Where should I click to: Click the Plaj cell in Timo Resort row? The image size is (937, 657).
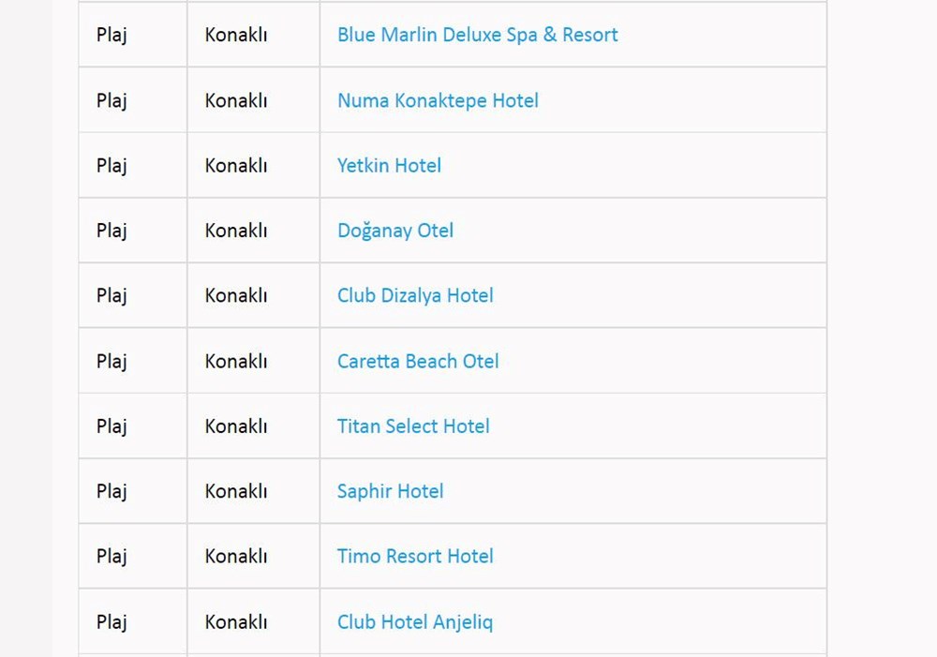coord(112,556)
